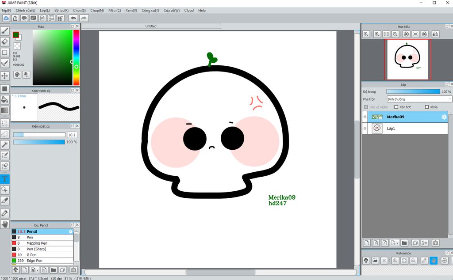Click the Navigator preview thumbnail

pos(407,60)
